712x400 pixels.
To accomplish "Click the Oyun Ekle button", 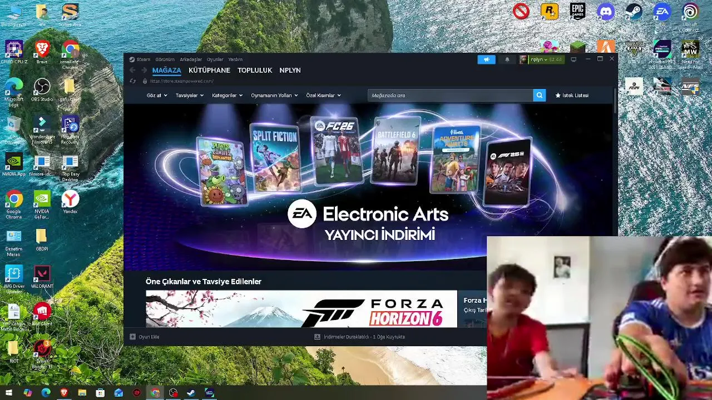I will (145, 337).
